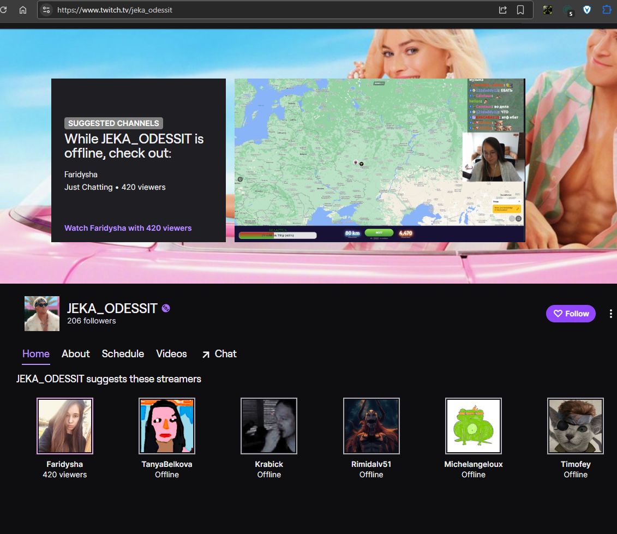Open the Faridysha stream preview video
Viewport: 617px width, 534px height.
point(380,160)
